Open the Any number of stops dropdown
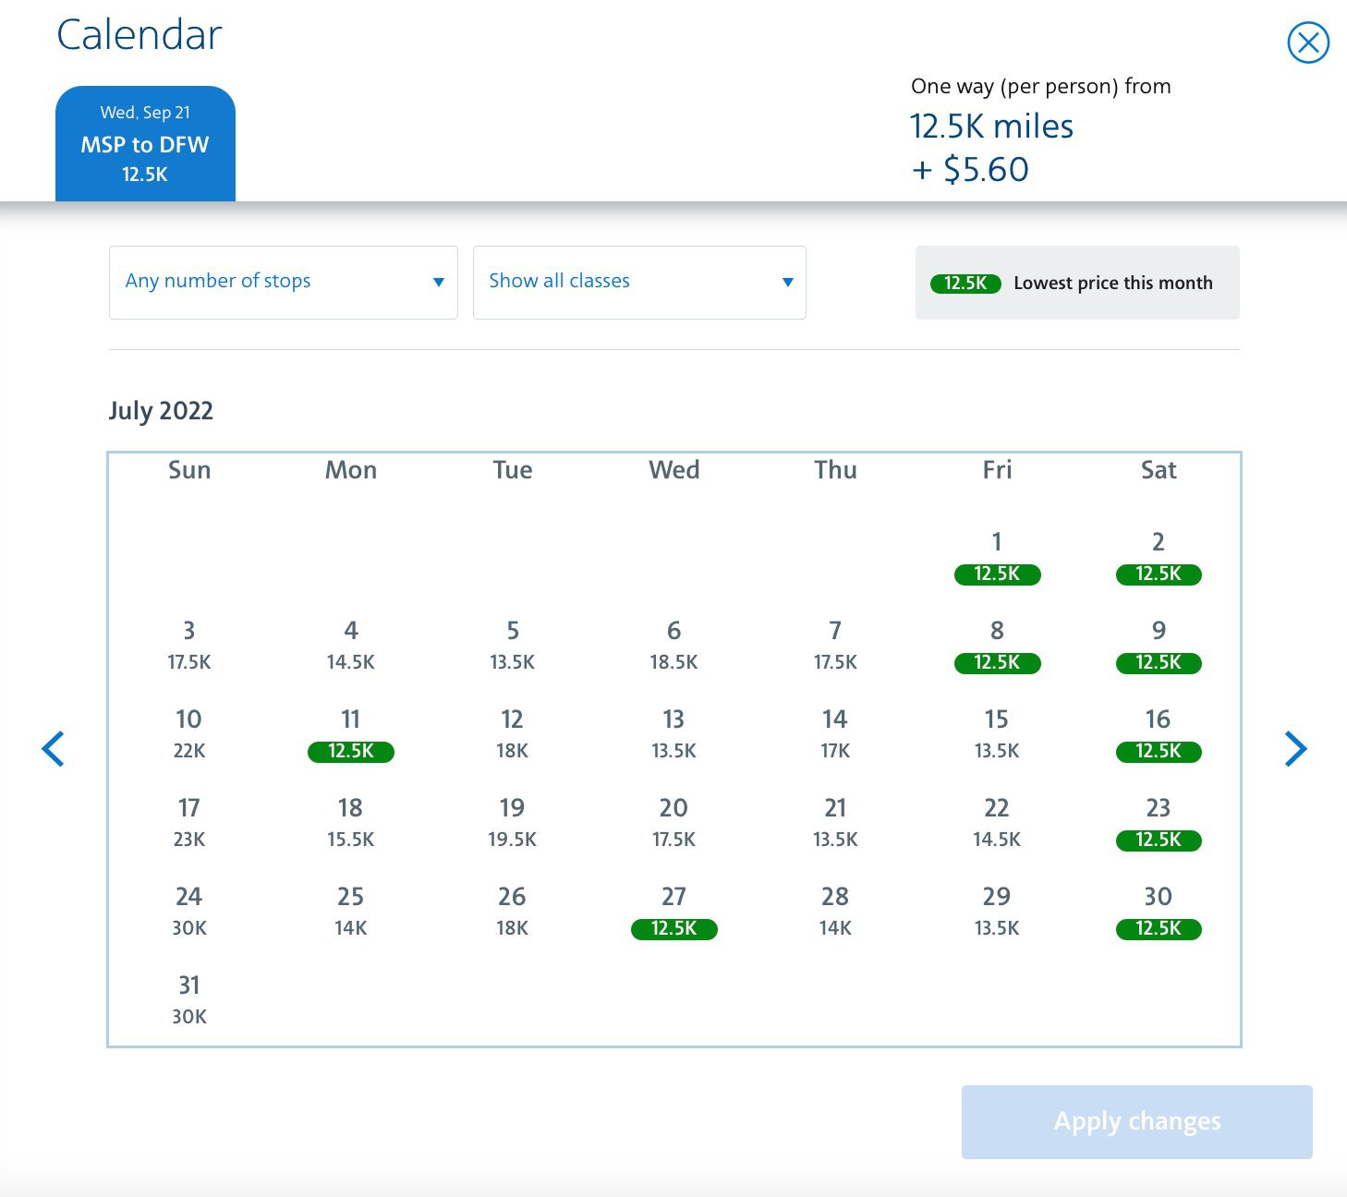The image size is (1347, 1197). coord(283,282)
